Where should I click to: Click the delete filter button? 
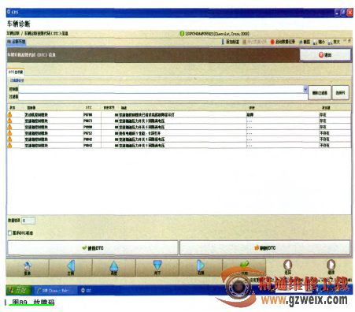320,93
